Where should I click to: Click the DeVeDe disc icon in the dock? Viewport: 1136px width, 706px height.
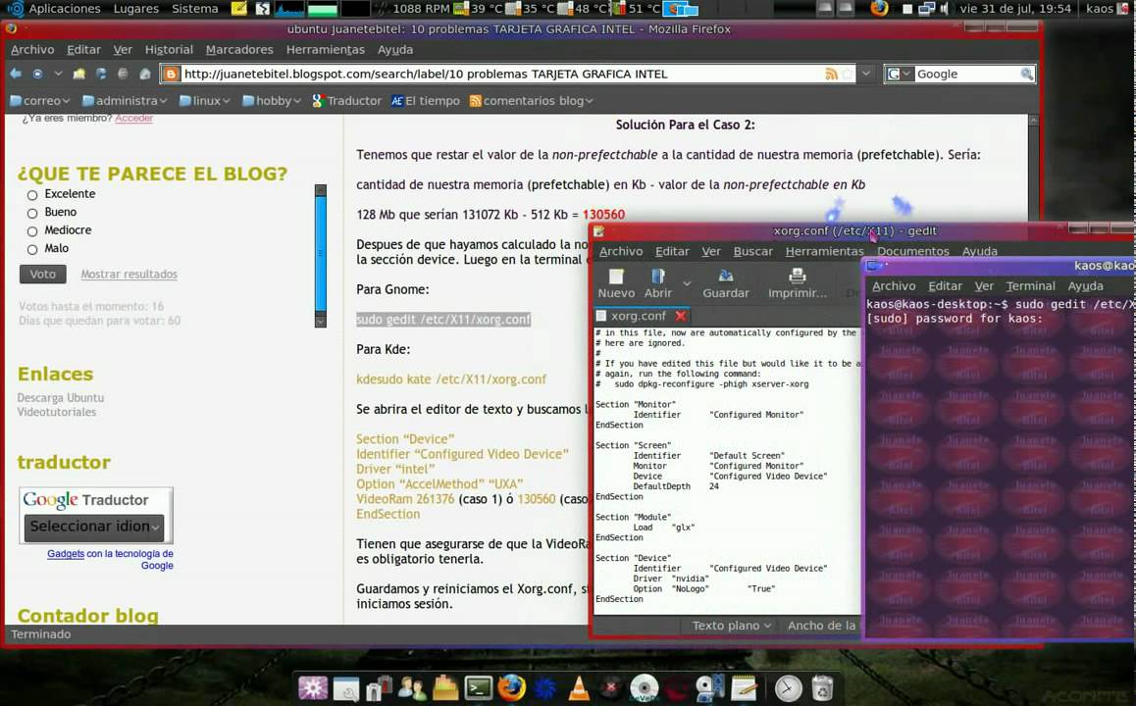pos(645,687)
